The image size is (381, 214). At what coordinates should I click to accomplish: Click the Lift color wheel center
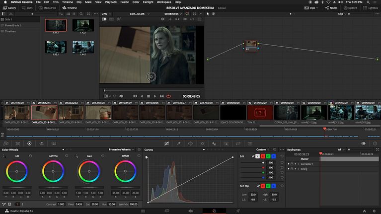(17, 171)
